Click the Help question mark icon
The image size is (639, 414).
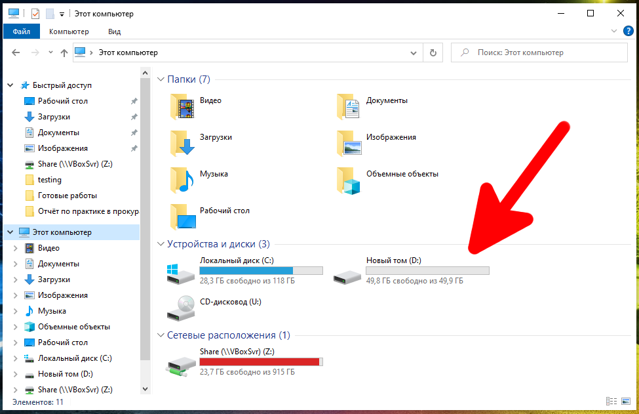tap(628, 31)
